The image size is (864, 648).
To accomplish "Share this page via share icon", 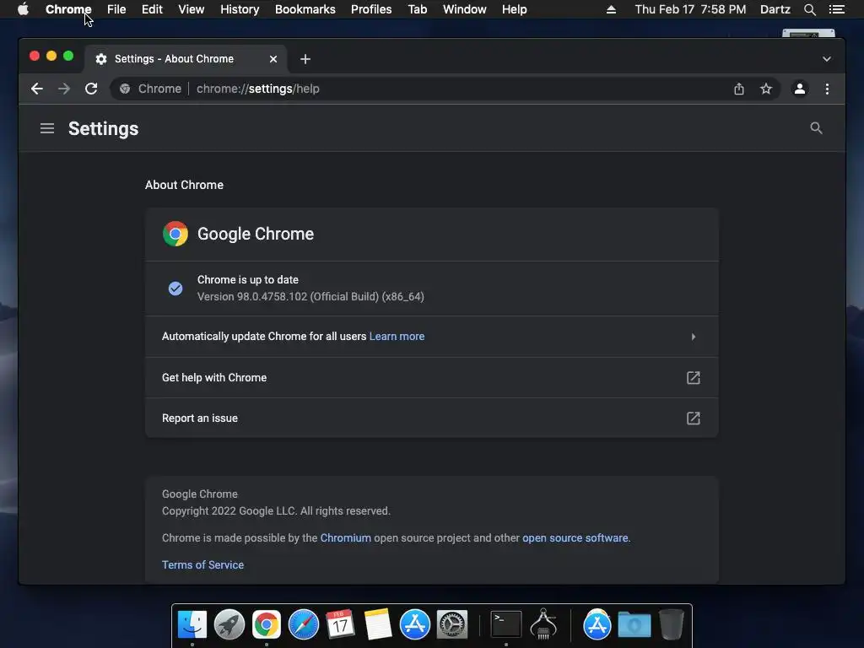I will click(x=739, y=89).
